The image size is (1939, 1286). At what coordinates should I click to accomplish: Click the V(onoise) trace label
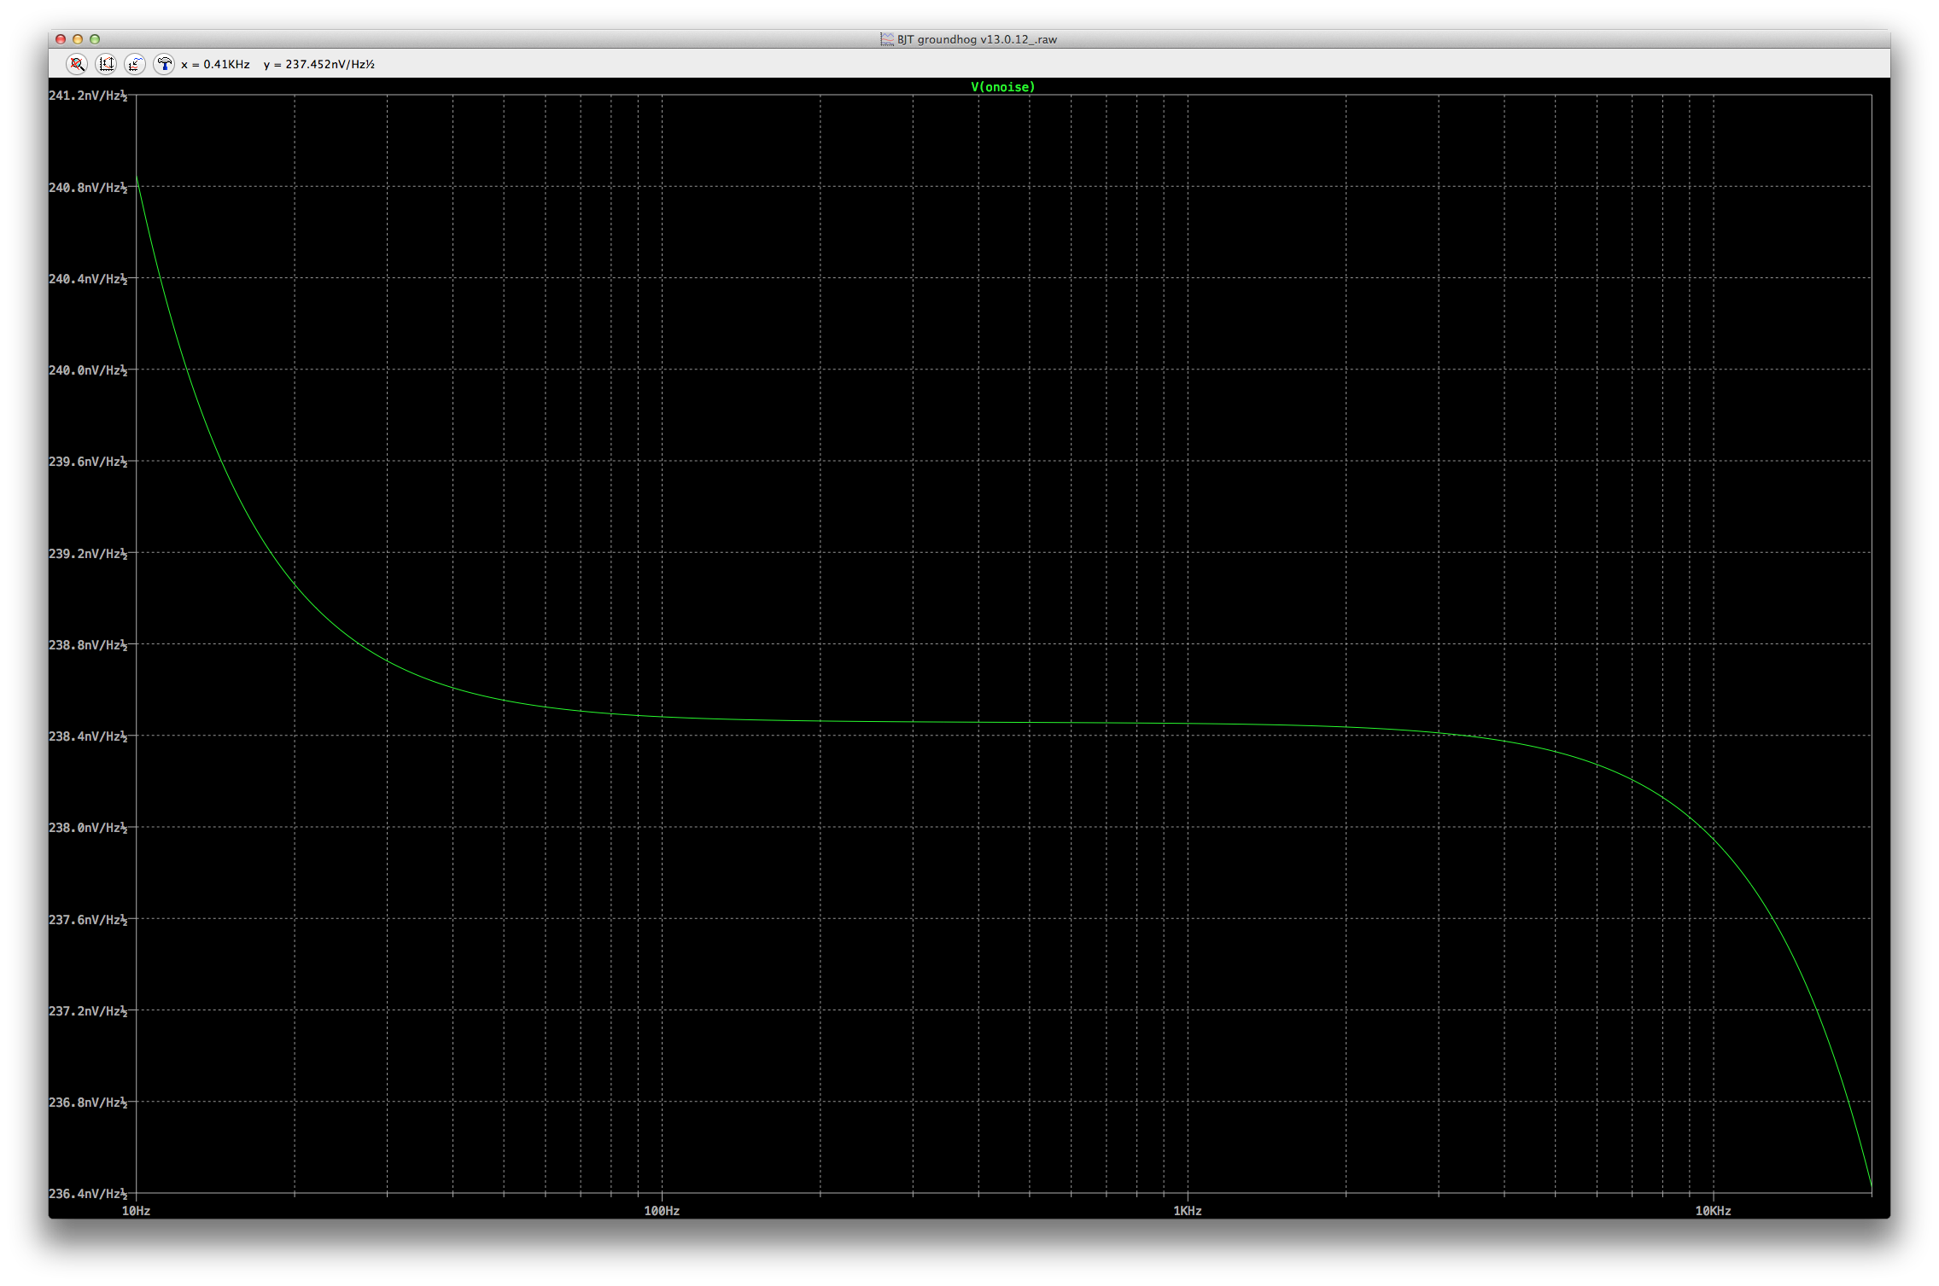[x=1002, y=87]
